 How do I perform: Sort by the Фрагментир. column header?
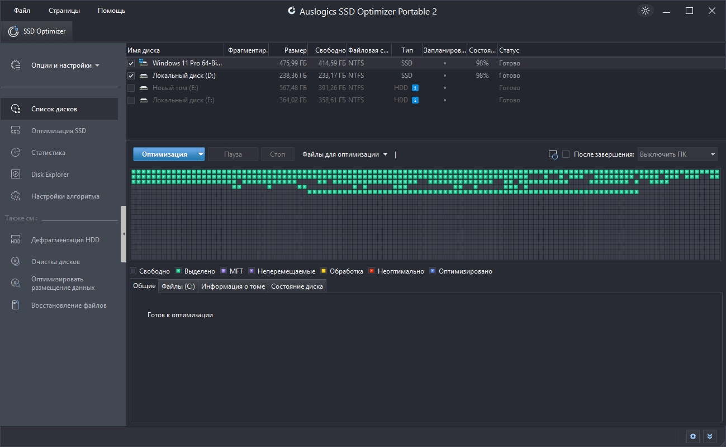(x=246, y=50)
